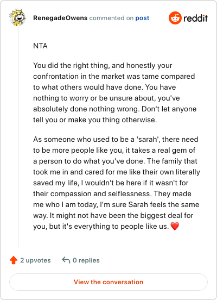Click the vertical comment thread line
Screen dimensions: 217x300
[18, 136]
